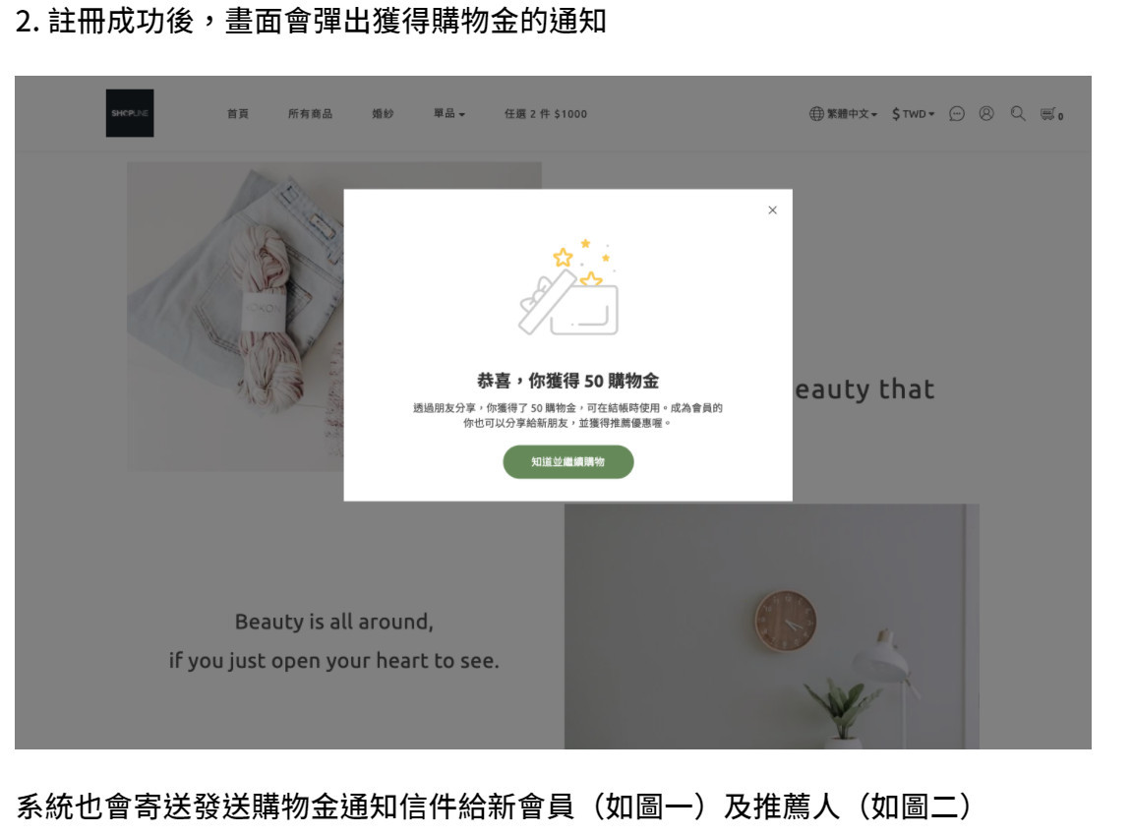Viewport: 1131px width, 836px height.
Task: Open 任選 2 件 $1000 menu item
Action: (545, 113)
